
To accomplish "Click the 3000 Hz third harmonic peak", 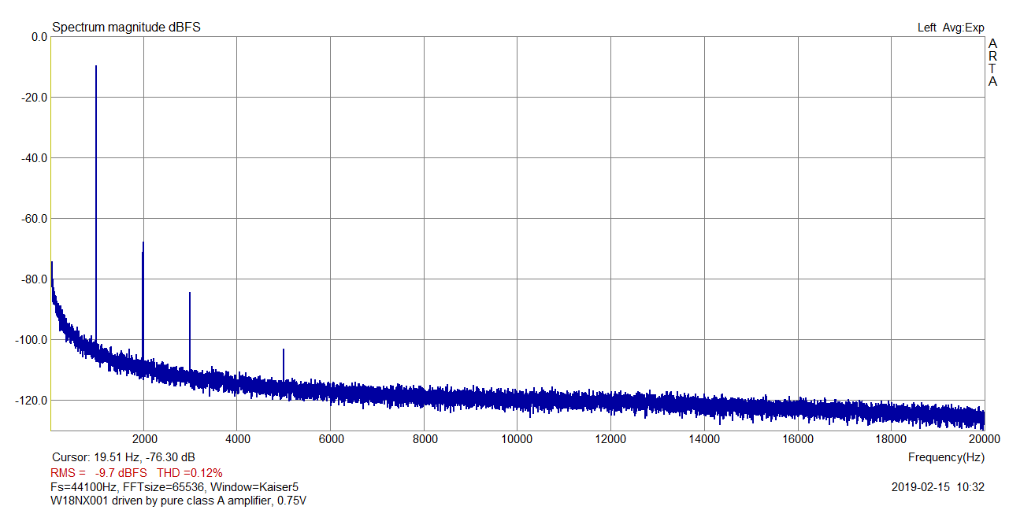I will coord(190,331).
